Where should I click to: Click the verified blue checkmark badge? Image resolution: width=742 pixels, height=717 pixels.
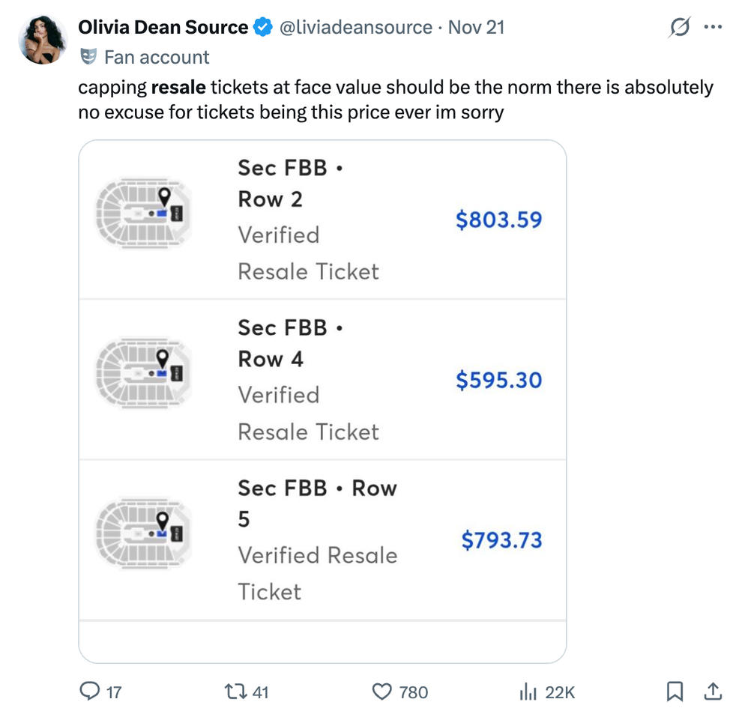point(262,26)
